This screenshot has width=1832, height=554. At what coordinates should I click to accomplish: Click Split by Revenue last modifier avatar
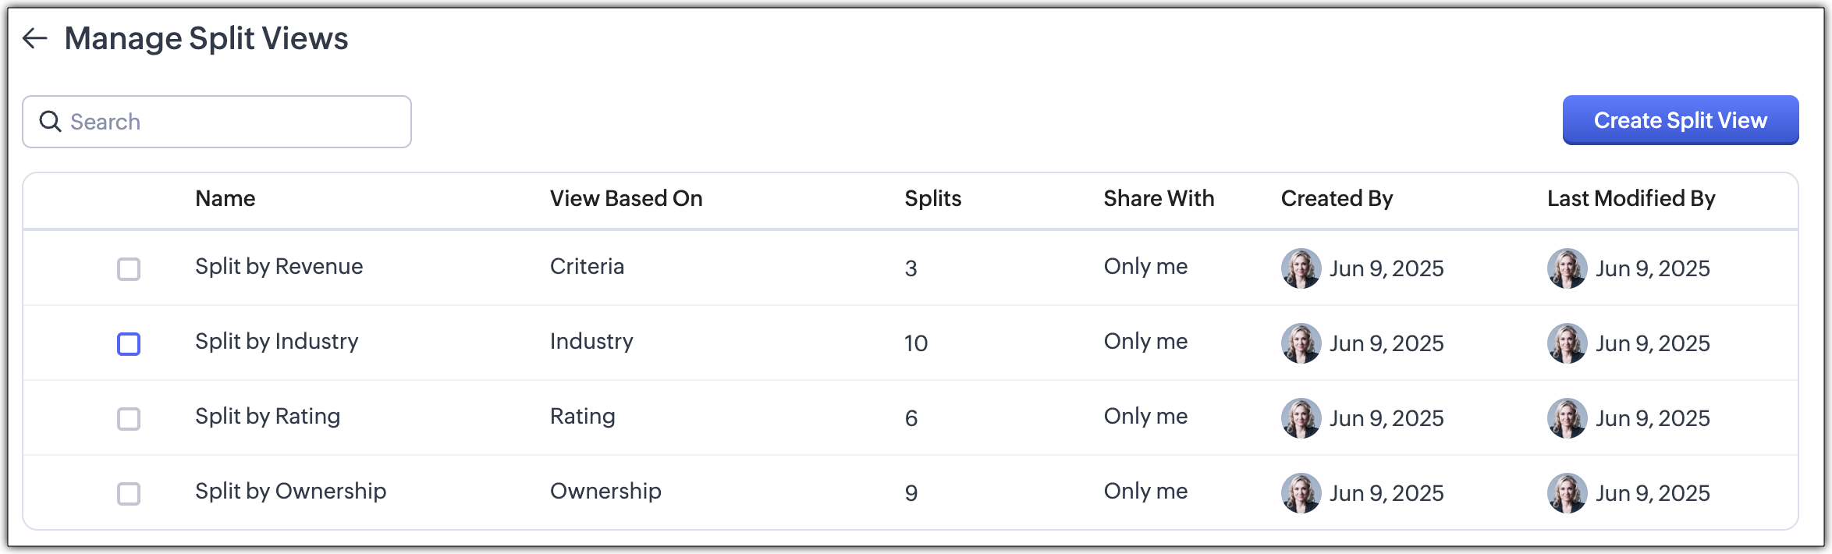point(1567,268)
